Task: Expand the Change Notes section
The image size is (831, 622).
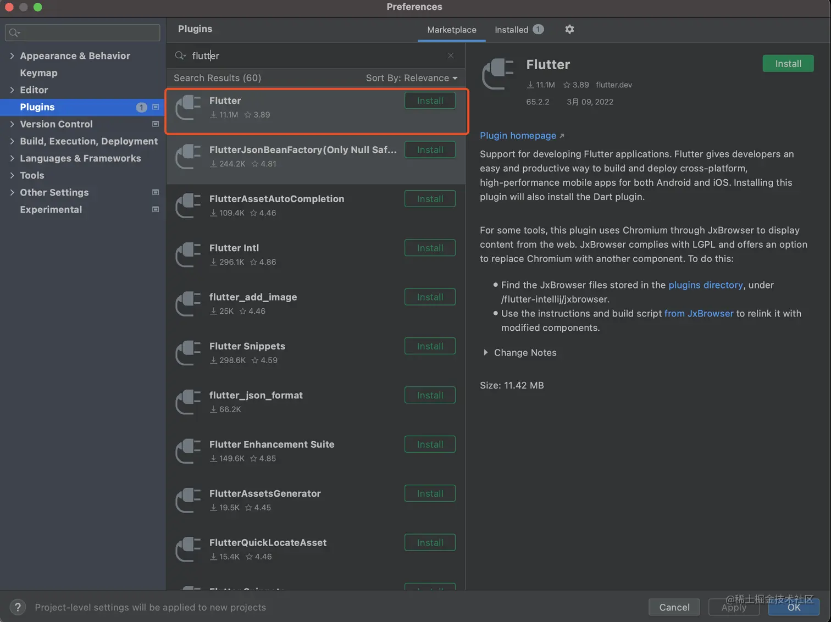Action: pyautogui.click(x=486, y=353)
